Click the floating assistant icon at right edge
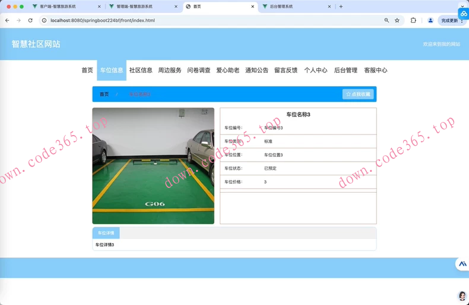The image size is (469, 305). coord(462,264)
